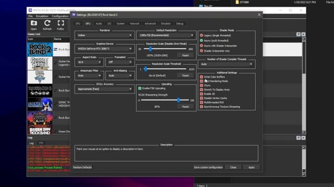
Task: Click the Open toolbar icon in RPCS3
Action: (33, 25)
